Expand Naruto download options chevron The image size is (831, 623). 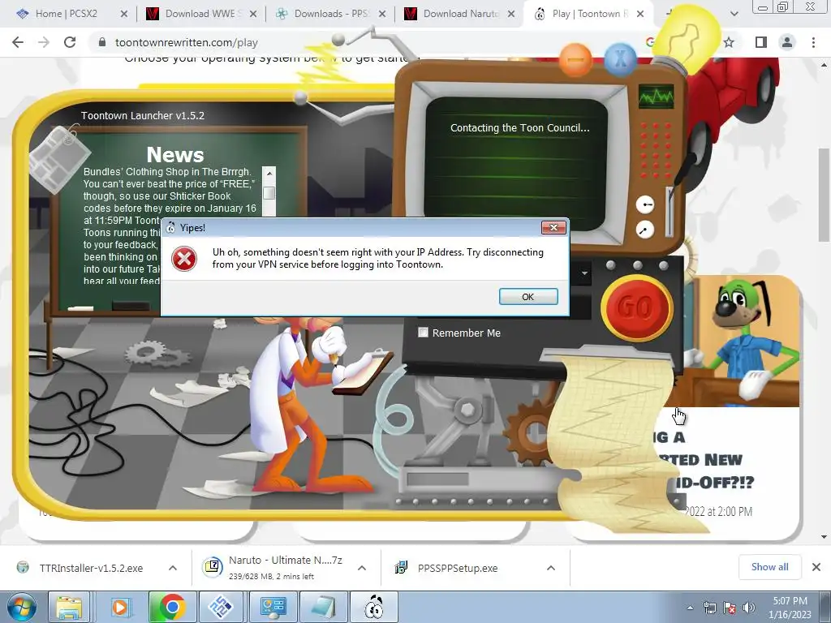coord(362,568)
